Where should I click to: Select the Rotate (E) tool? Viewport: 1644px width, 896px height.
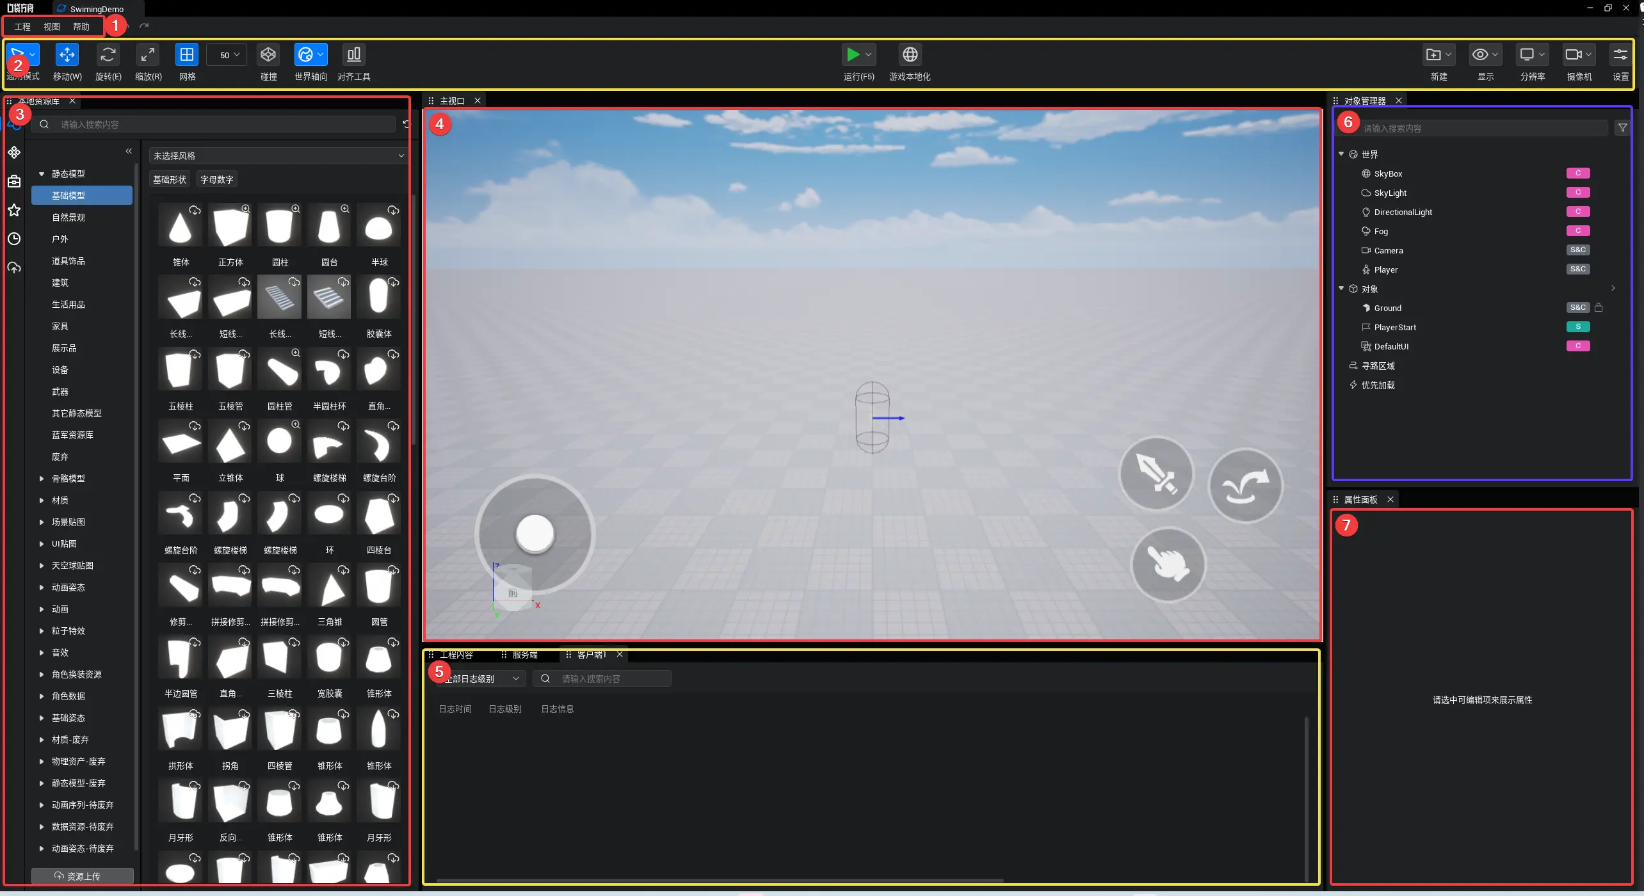(108, 56)
